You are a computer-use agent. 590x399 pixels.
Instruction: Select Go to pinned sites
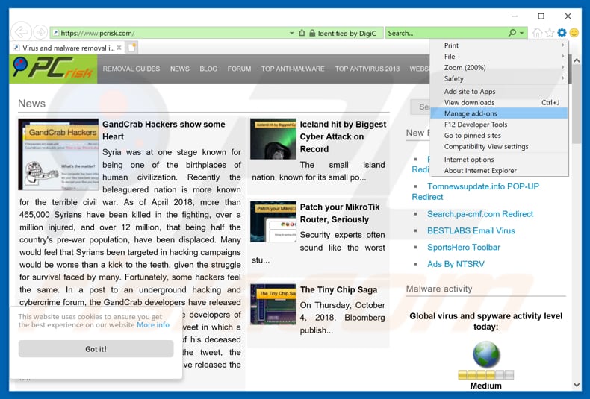pyautogui.click(x=499, y=135)
